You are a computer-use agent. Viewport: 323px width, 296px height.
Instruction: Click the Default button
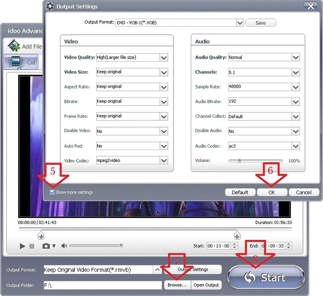[240, 192]
